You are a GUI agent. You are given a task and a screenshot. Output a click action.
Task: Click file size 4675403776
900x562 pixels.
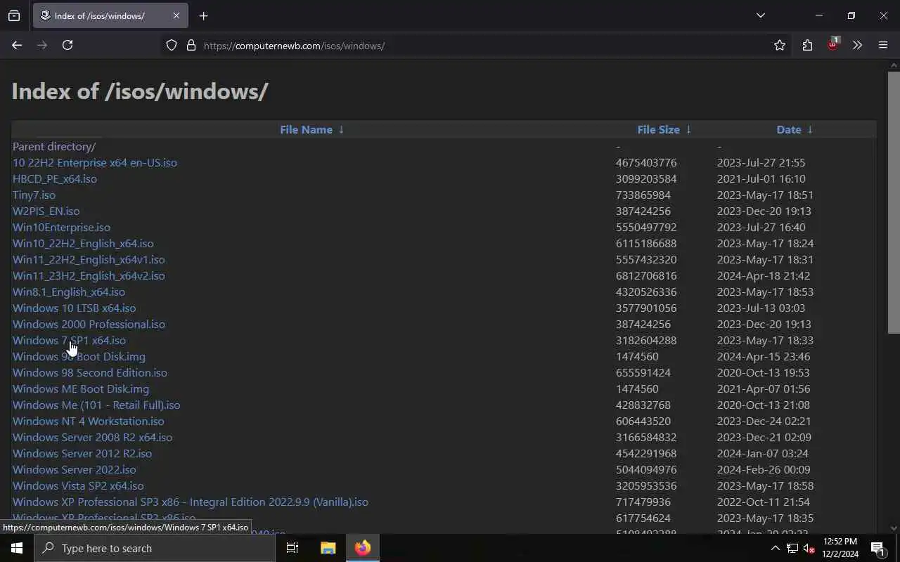pos(646,162)
